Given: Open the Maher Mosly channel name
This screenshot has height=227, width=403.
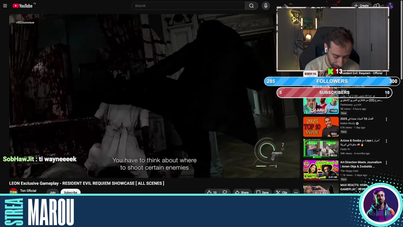Looking at the screenshot, I should [348, 123].
